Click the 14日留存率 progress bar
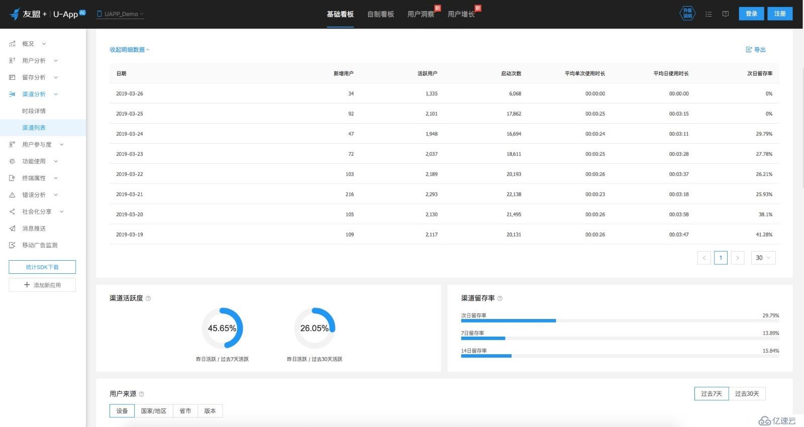 [x=620, y=356]
